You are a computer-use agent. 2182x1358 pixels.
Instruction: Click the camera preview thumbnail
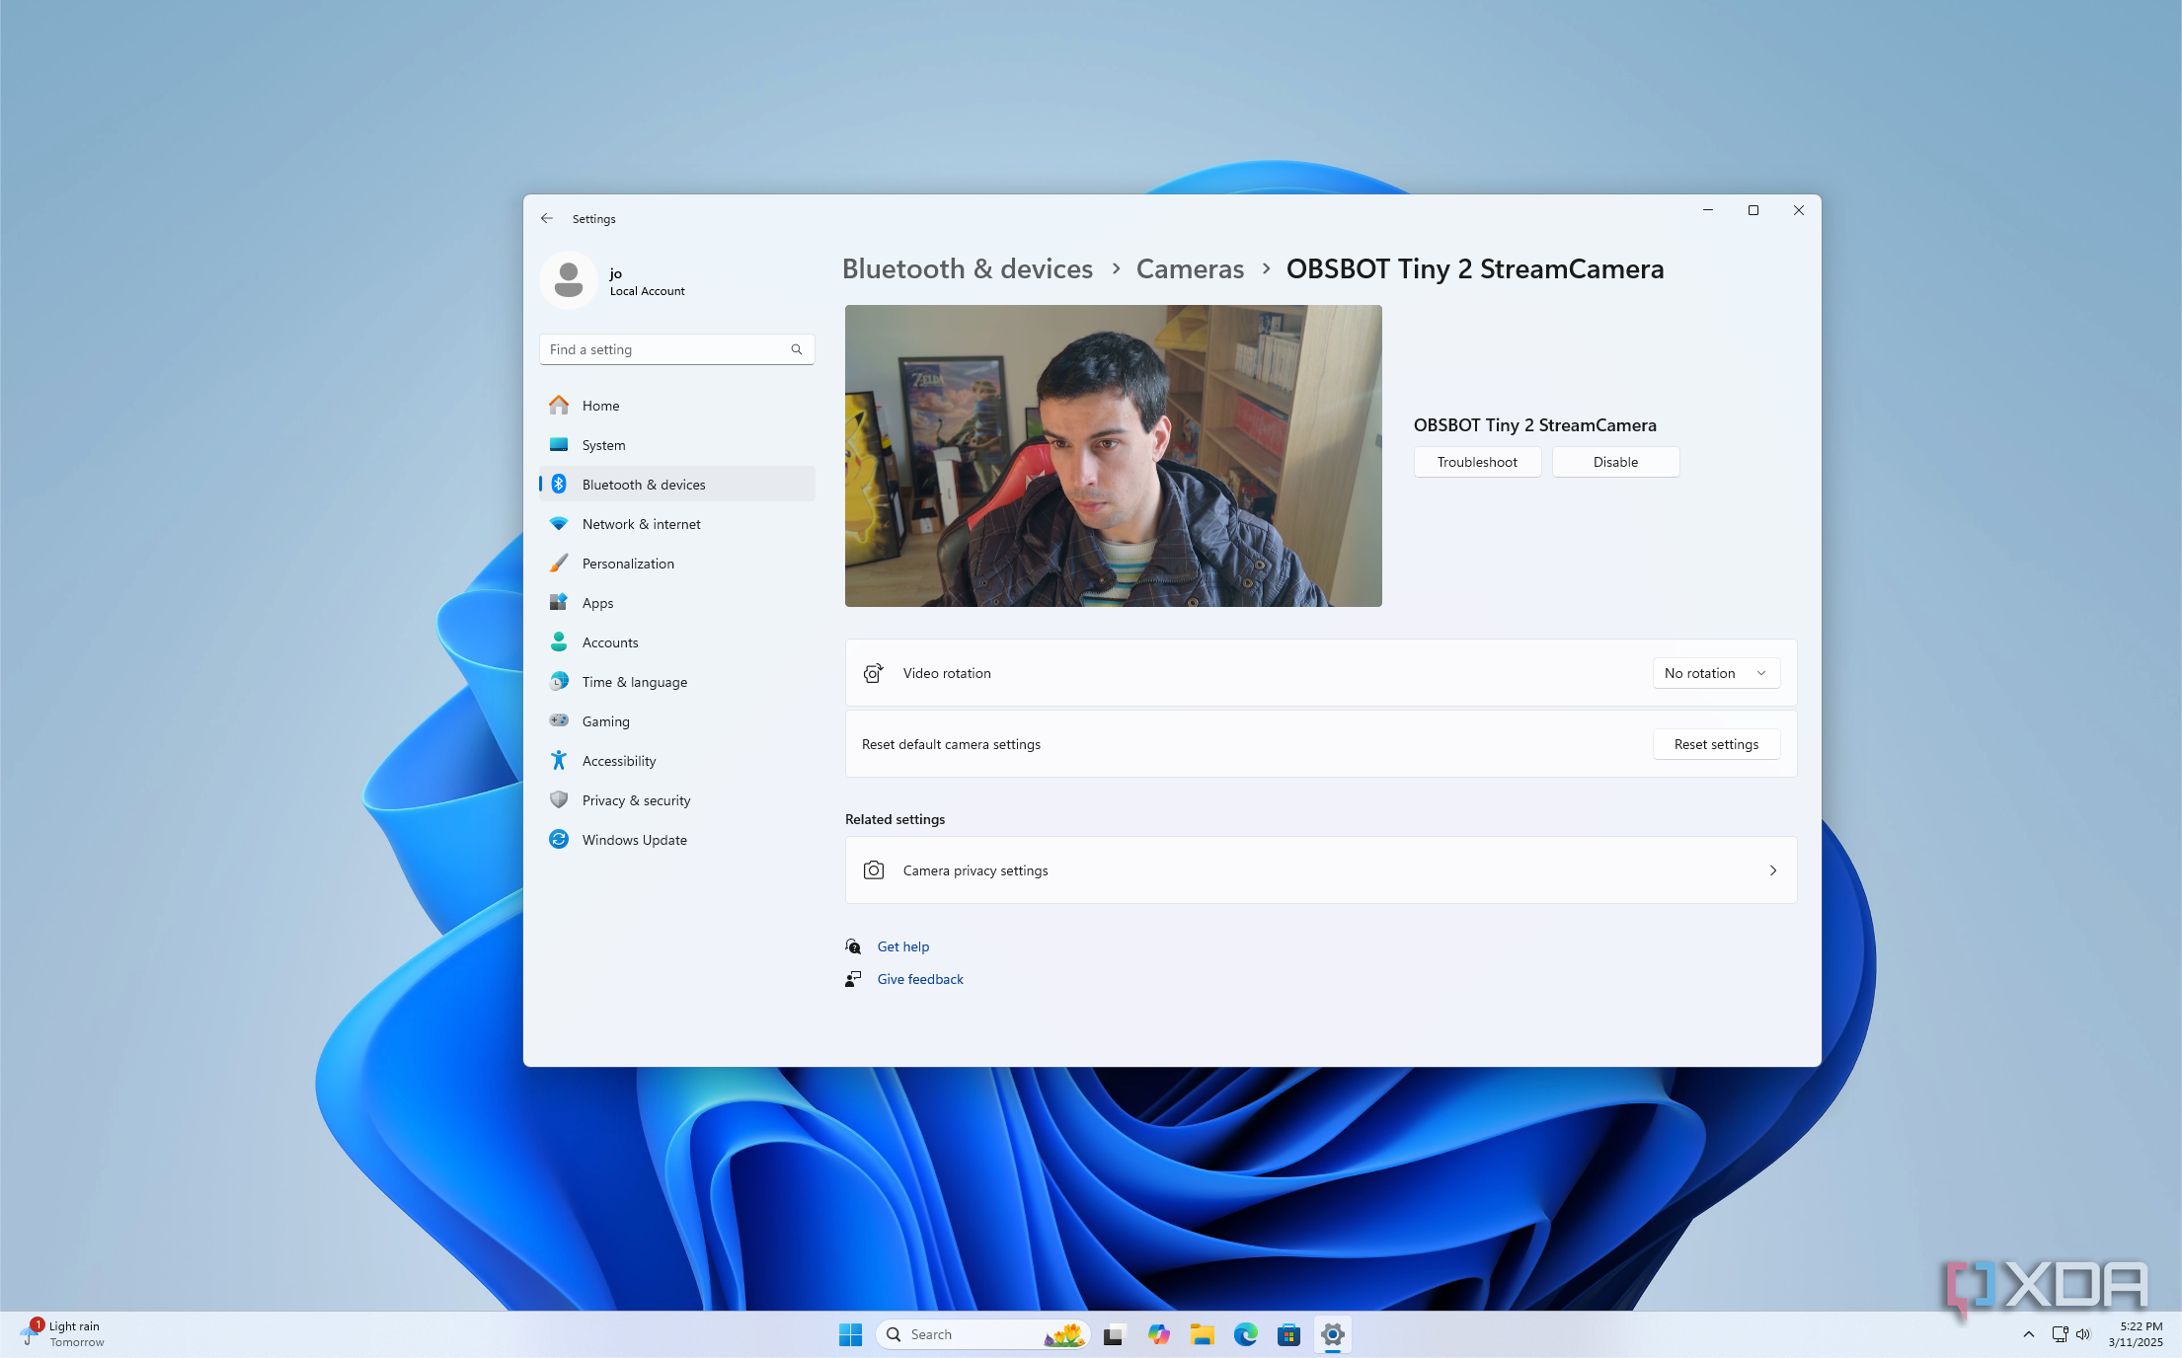(1113, 456)
